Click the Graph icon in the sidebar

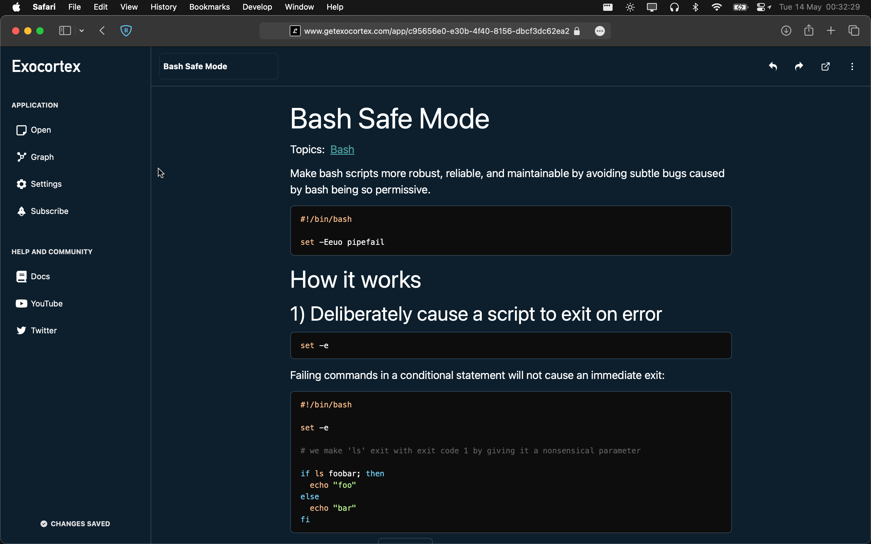(x=21, y=157)
